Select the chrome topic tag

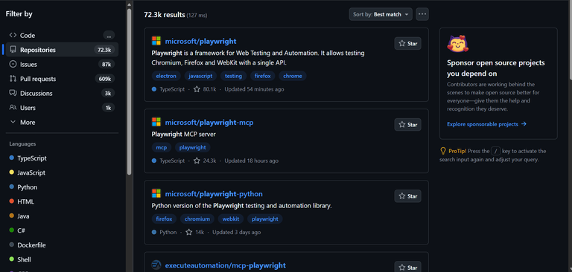tap(293, 76)
